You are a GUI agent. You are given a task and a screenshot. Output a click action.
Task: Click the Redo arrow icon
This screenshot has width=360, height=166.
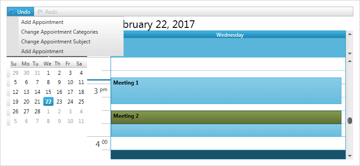coord(40,12)
